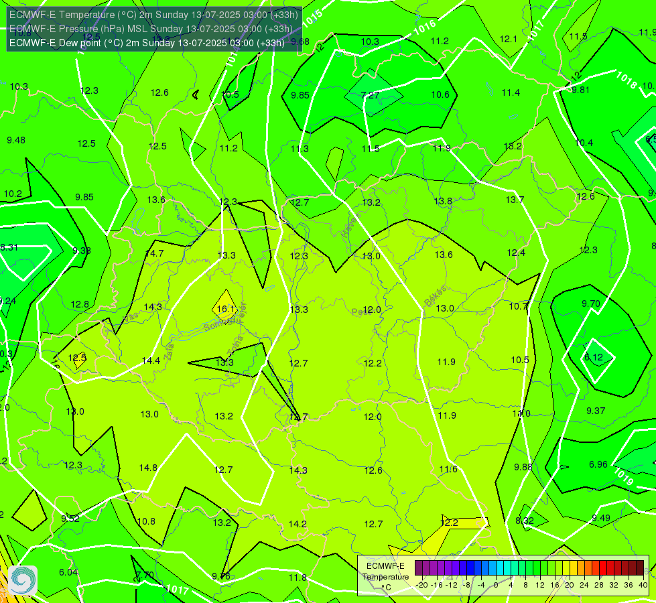Click the 9.88 value on the map

point(523,466)
